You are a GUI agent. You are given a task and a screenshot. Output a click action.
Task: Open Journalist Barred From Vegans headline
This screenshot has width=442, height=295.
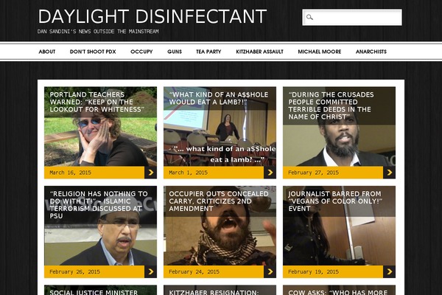[x=335, y=201]
